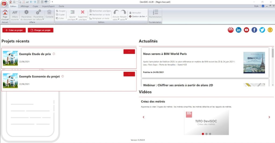Expand Ajouter une ligne dropdown
This screenshot has height=143, width=275.
(x=77, y=19)
